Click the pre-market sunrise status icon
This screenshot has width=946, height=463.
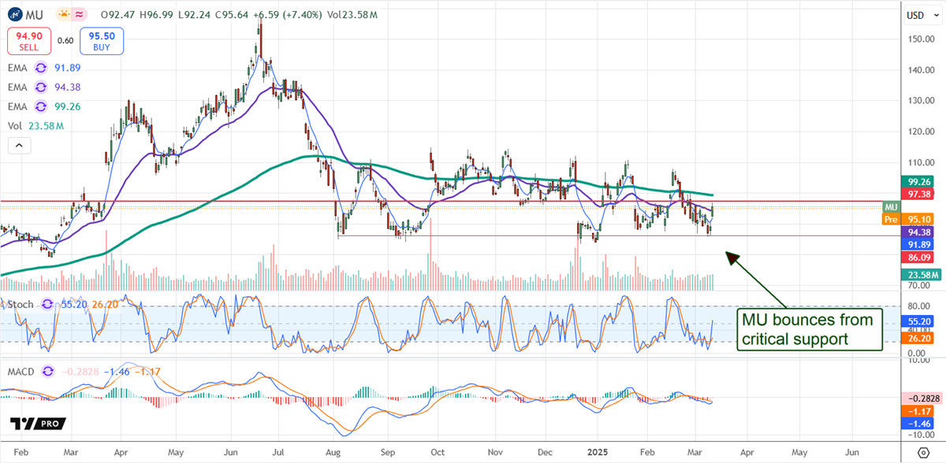tap(63, 13)
